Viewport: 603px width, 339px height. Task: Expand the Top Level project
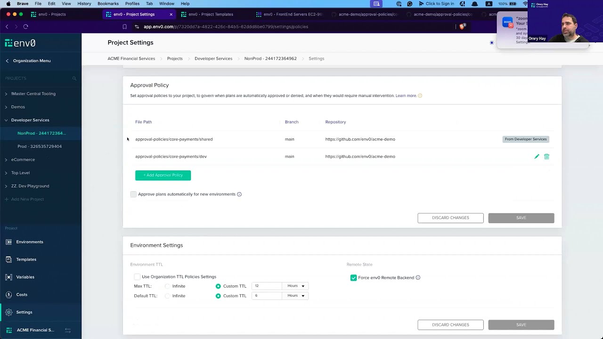pos(6,173)
